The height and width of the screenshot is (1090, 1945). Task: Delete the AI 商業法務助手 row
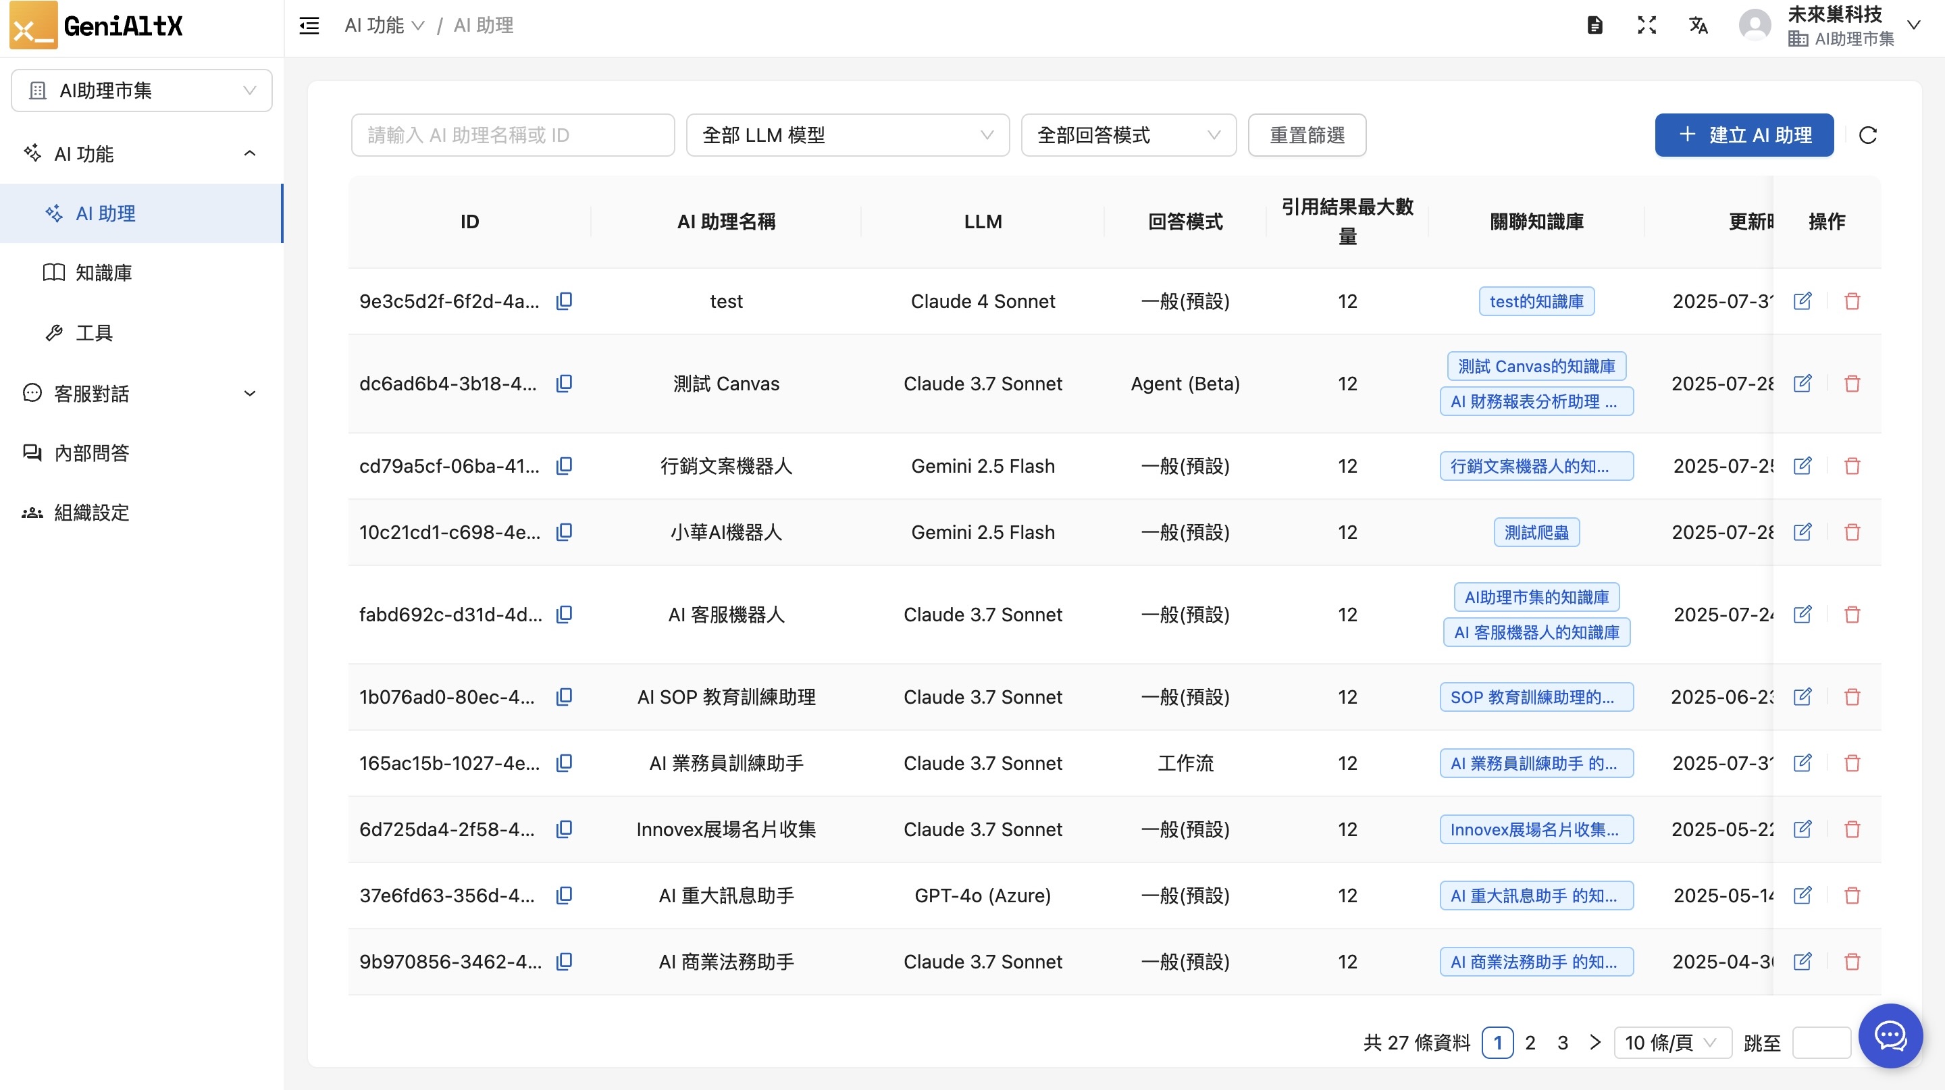[x=1852, y=962]
